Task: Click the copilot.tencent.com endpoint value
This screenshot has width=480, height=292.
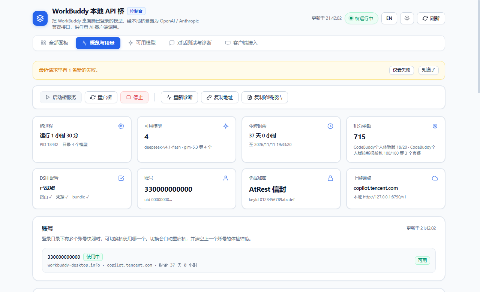Action: point(376,188)
